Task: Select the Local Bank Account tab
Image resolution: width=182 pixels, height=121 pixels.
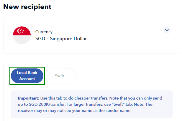Action: (27, 76)
